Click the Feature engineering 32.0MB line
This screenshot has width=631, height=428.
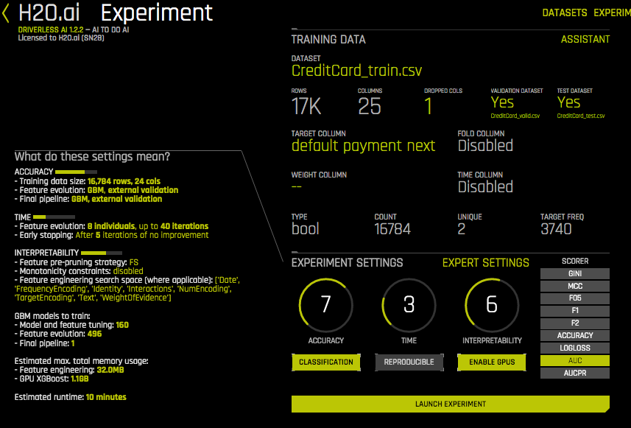69,370
